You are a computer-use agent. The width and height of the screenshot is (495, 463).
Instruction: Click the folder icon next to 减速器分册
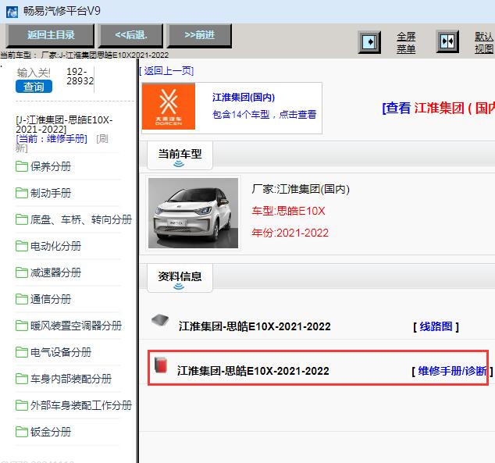[x=21, y=272]
